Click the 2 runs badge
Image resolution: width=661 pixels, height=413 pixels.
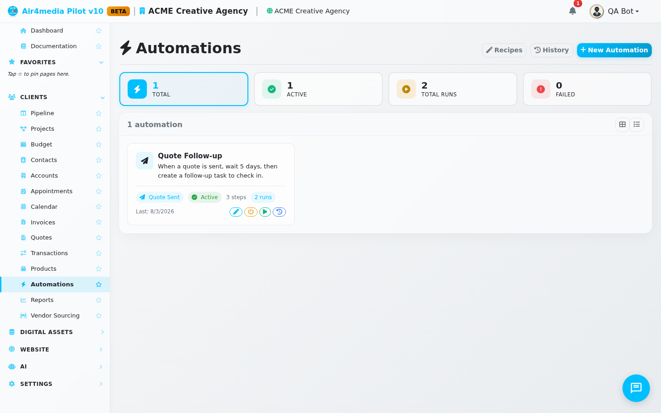(x=263, y=197)
